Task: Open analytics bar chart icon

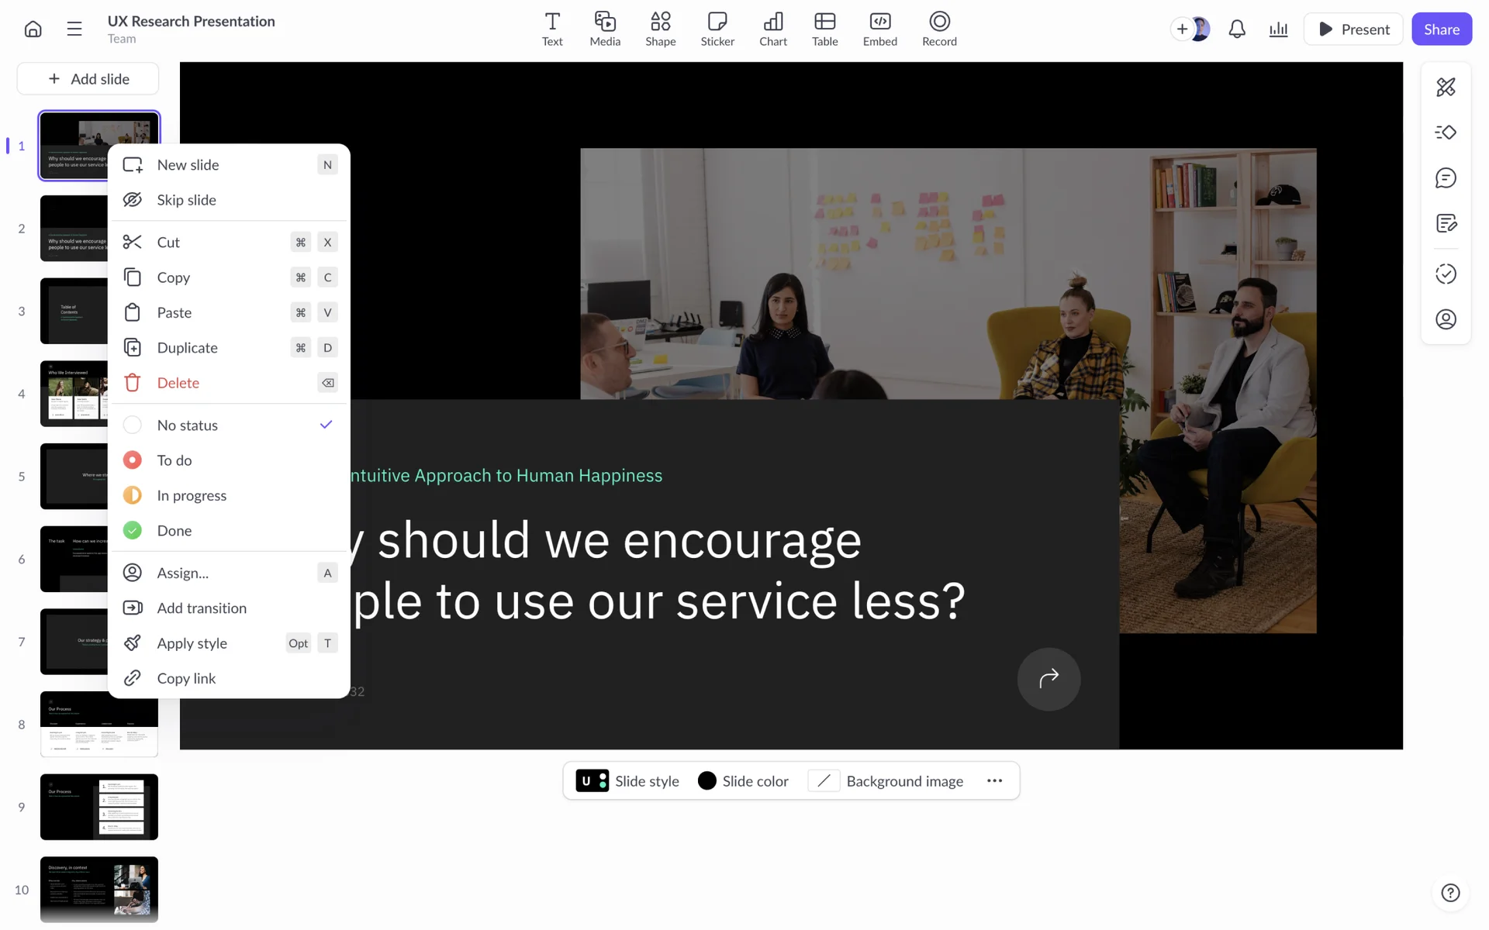Action: (x=1278, y=29)
